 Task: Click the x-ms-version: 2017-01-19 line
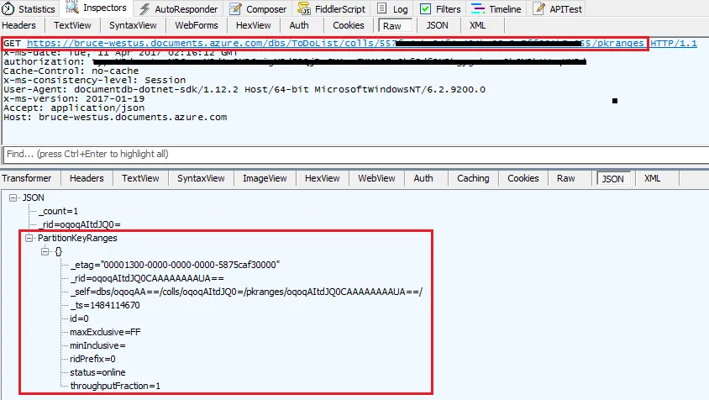click(x=74, y=98)
